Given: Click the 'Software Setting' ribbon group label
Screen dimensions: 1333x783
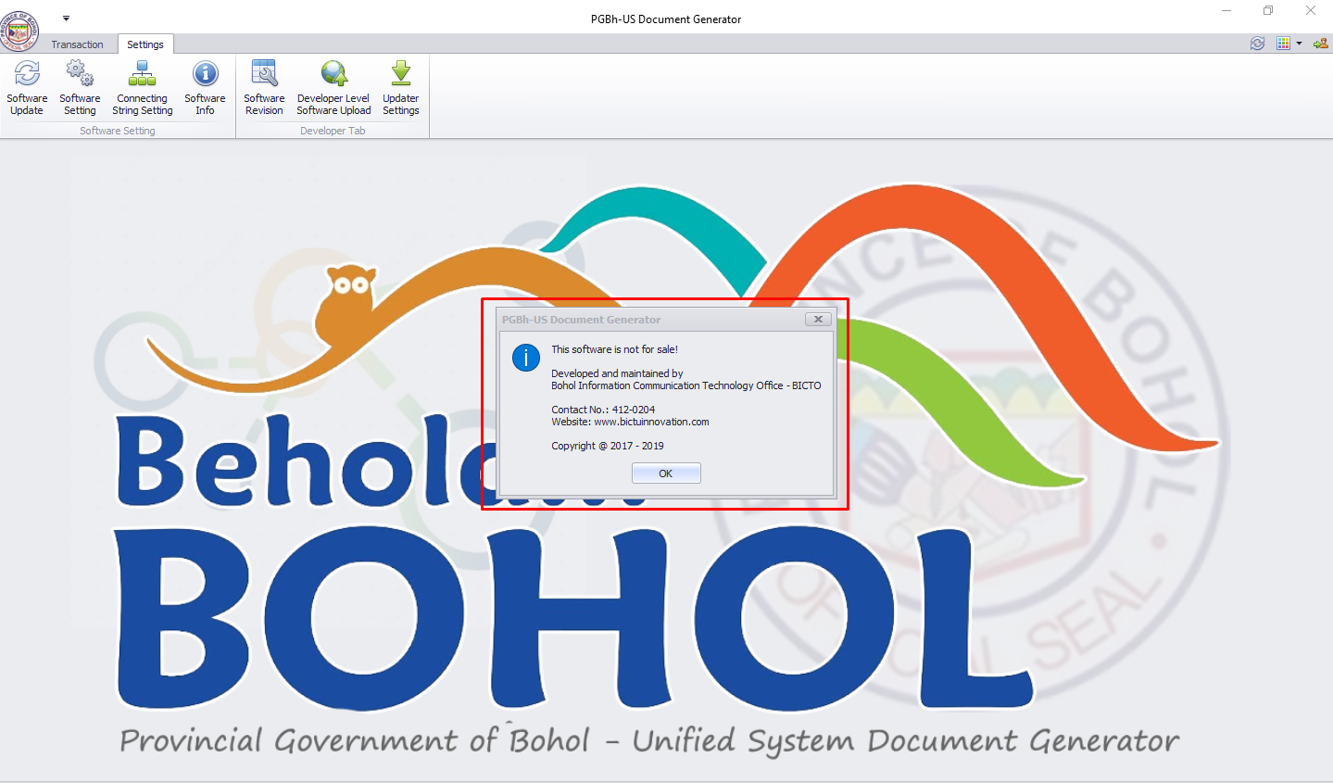Looking at the screenshot, I should [x=118, y=131].
